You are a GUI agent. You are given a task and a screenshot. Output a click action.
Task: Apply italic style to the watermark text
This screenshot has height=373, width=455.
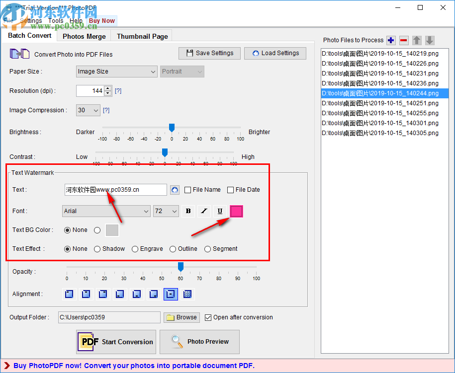tap(204, 211)
